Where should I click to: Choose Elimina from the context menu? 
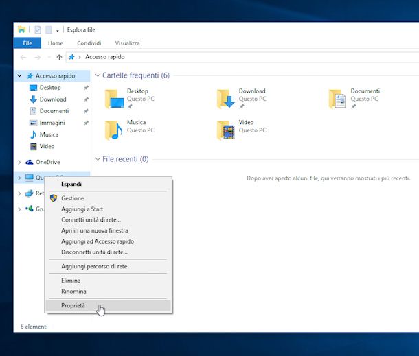(x=109, y=281)
